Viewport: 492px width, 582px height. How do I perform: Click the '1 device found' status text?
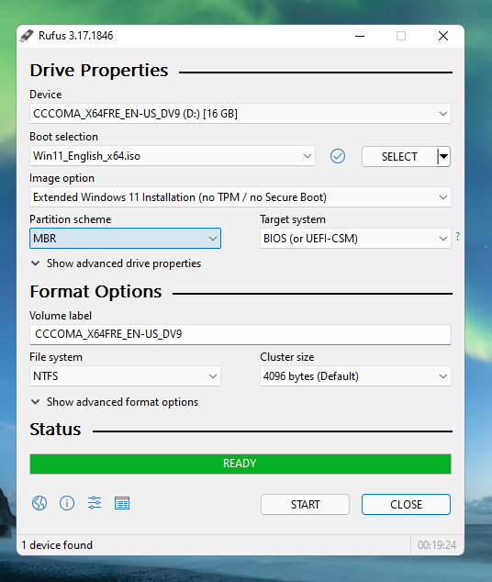(57, 545)
